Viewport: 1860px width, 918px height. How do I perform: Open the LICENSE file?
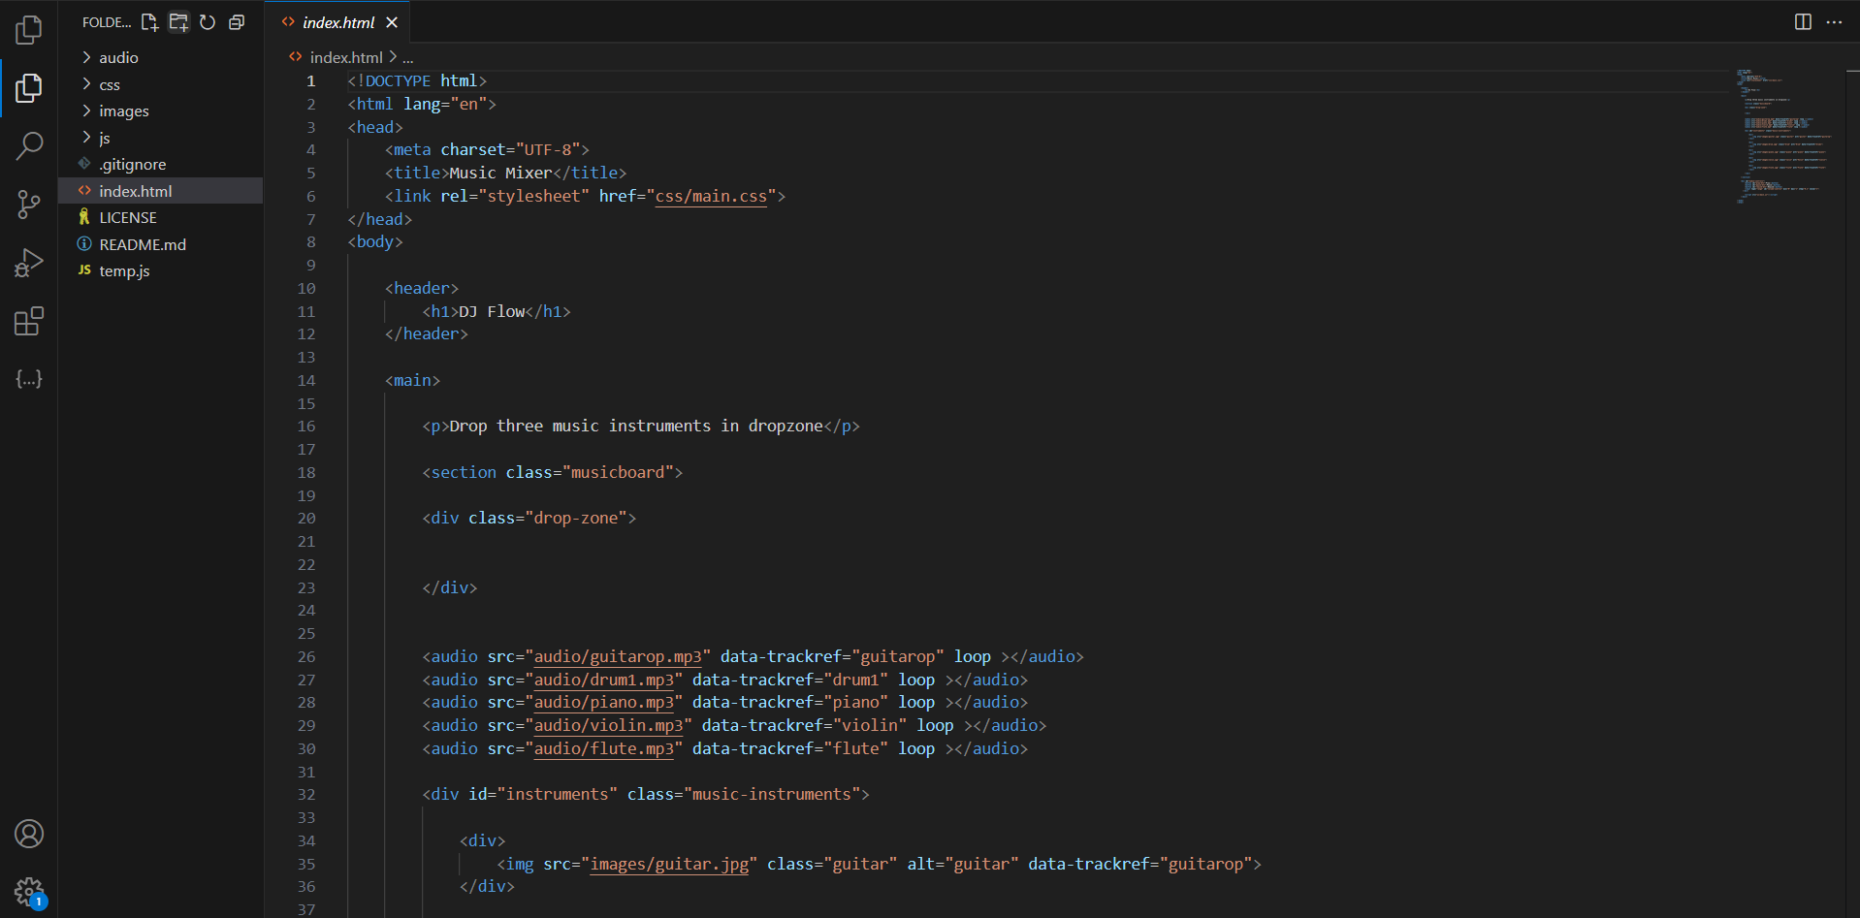[160, 218]
